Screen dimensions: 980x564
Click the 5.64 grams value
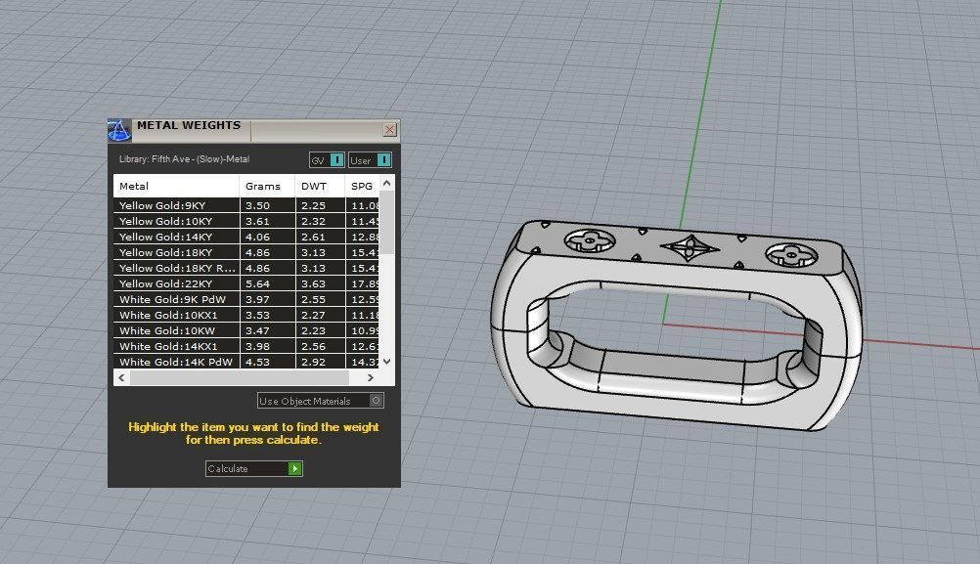257,283
